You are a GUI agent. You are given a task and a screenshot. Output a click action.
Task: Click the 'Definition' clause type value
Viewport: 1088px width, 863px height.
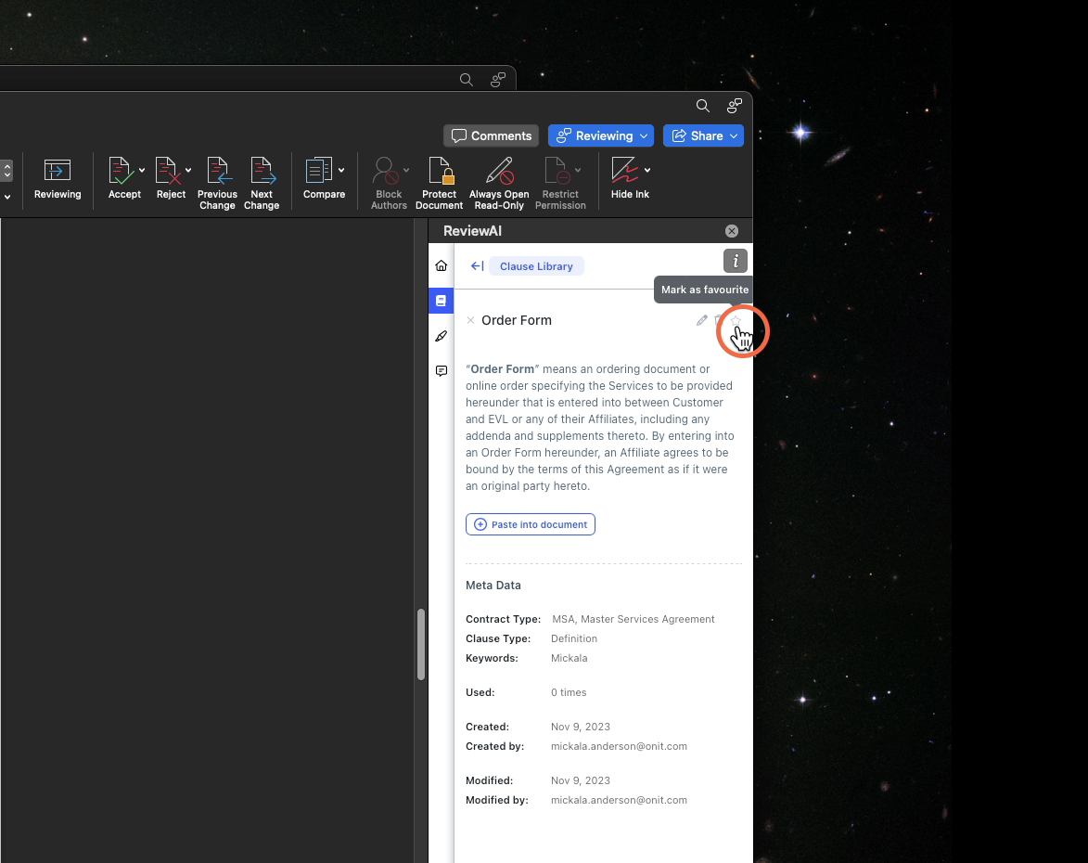tap(574, 638)
